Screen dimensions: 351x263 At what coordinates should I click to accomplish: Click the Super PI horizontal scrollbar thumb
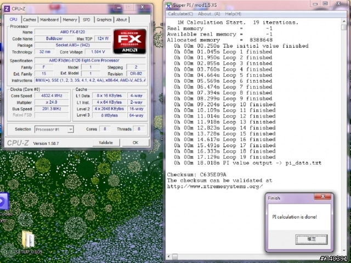coord(175,256)
